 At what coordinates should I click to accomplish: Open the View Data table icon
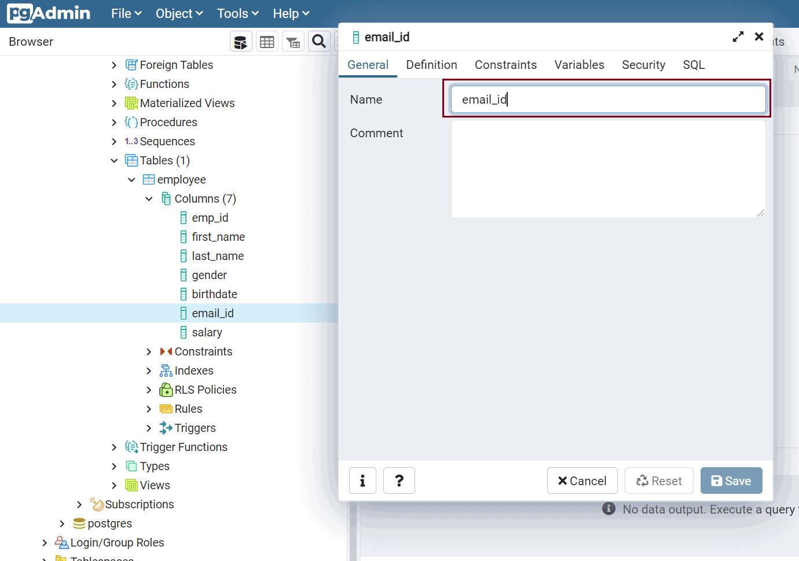(267, 42)
